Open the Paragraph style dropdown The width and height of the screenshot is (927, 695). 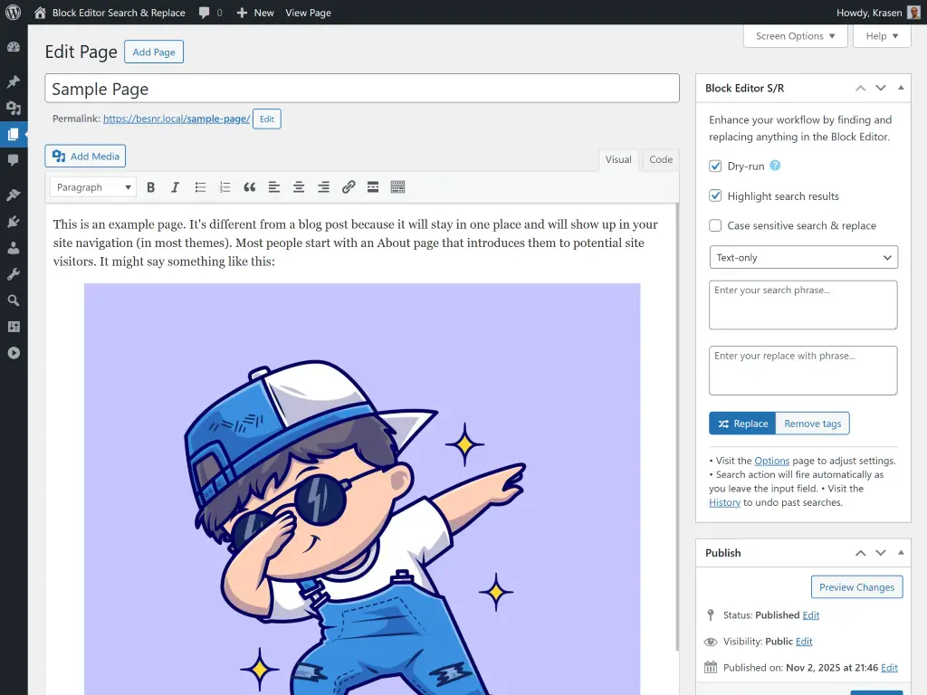[92, 187]
